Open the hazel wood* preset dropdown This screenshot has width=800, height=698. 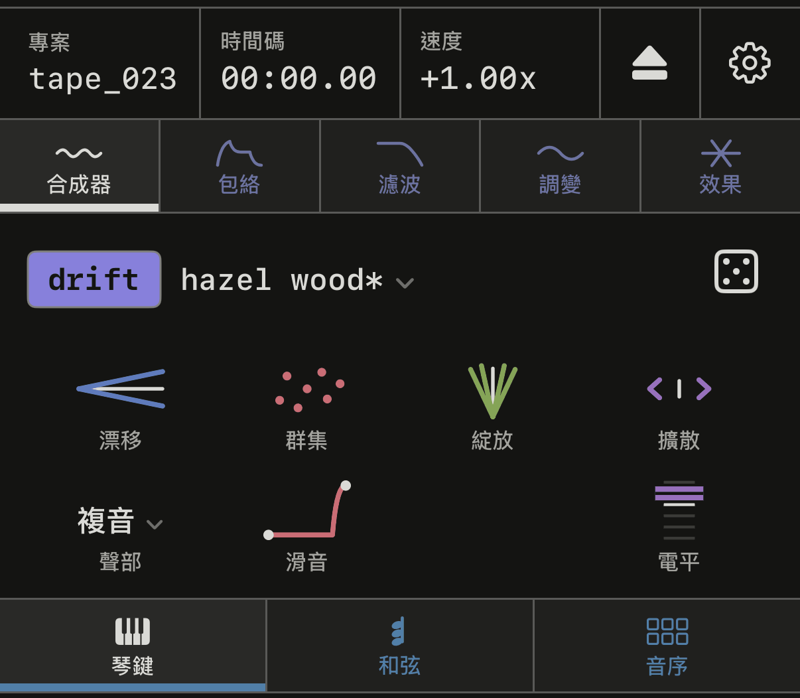coord(297,281)
